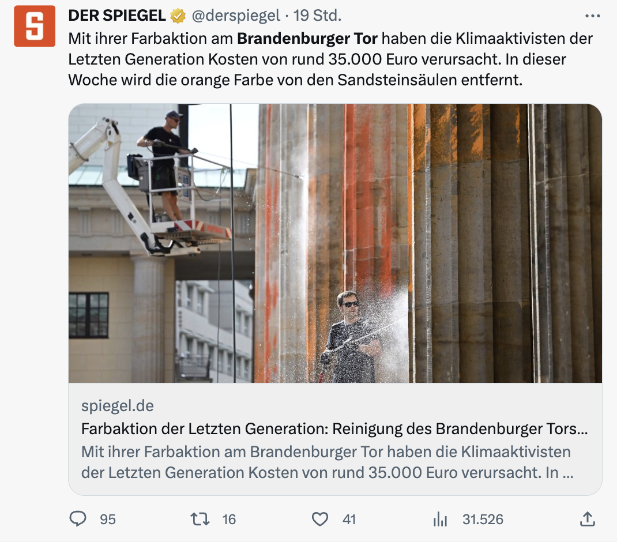Click the tweet body text
Image resolution: width=617 pixels, height=542 pixels.
[330, 59]
